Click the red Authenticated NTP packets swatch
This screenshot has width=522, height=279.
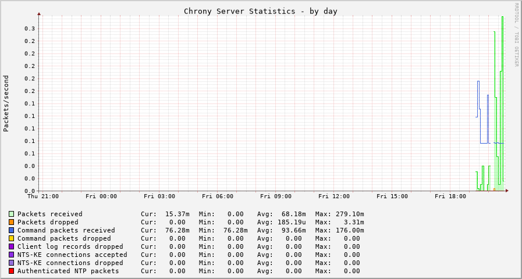pyautogui.click(x=11, y=271)
